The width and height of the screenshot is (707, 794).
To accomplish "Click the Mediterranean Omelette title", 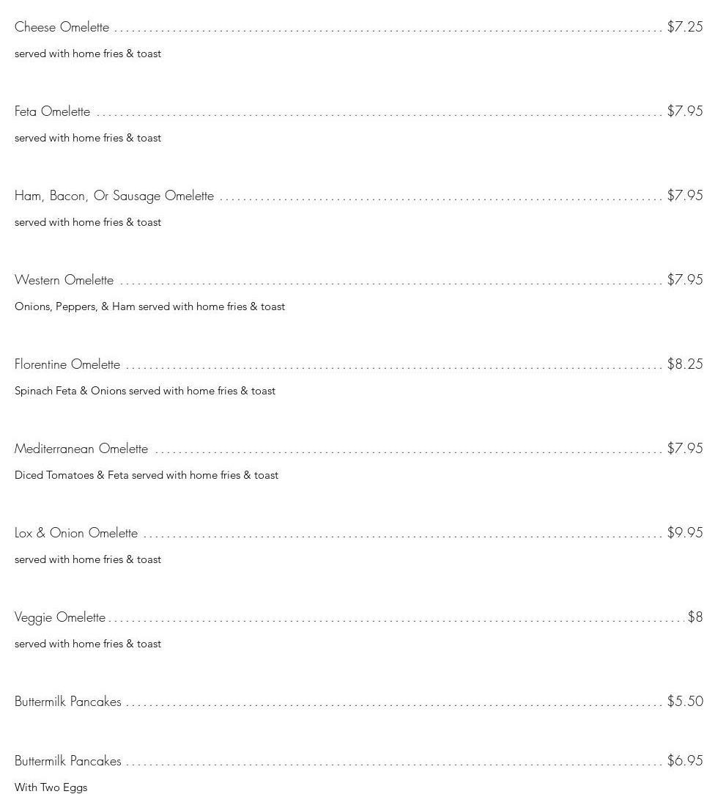I will (x=81, y=449).
